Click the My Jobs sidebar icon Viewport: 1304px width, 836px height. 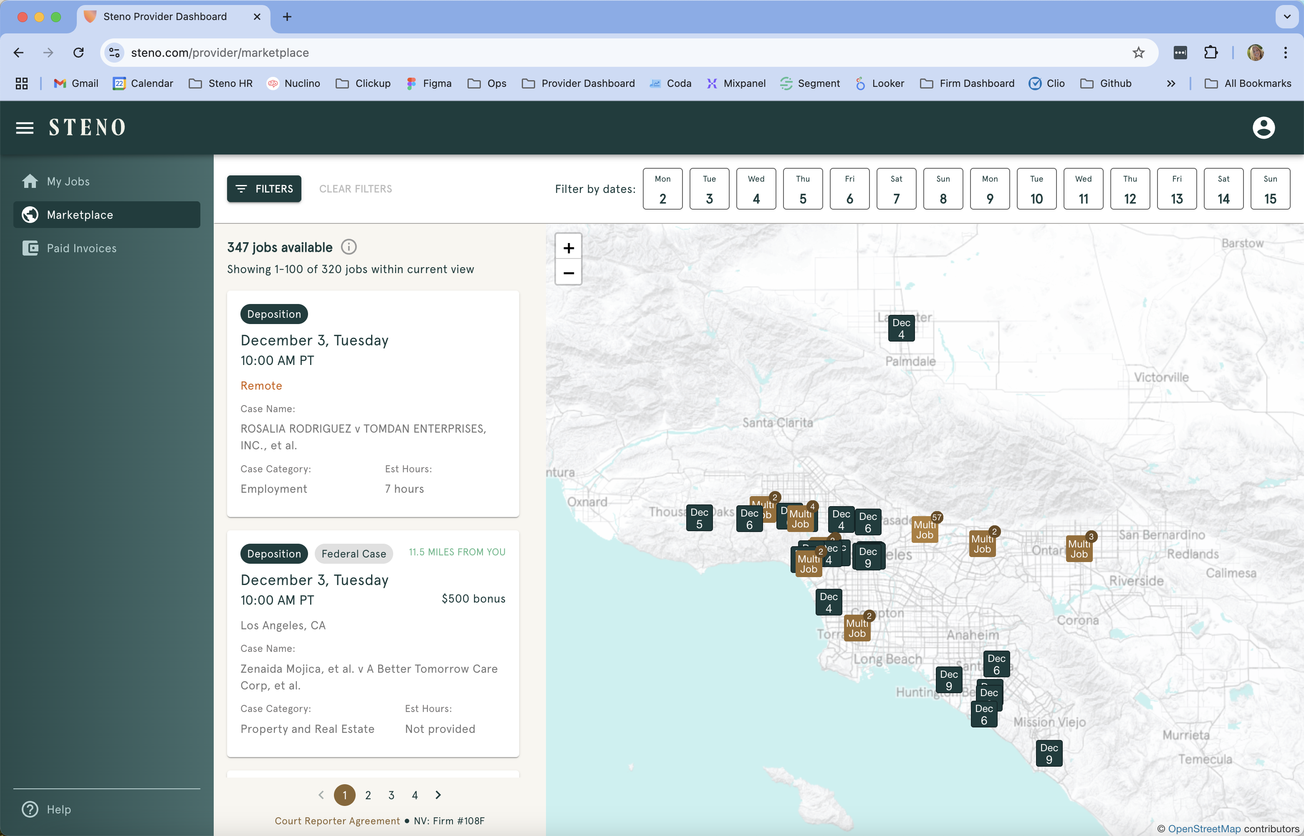(x=30, y=181)
